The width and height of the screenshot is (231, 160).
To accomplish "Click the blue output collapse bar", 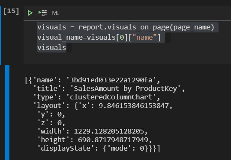I will (7, 113).
